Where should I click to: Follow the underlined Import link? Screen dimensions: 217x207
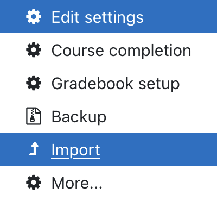76,150
